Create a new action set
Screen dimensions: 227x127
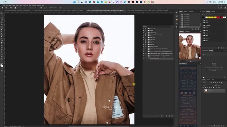point(166,116)
